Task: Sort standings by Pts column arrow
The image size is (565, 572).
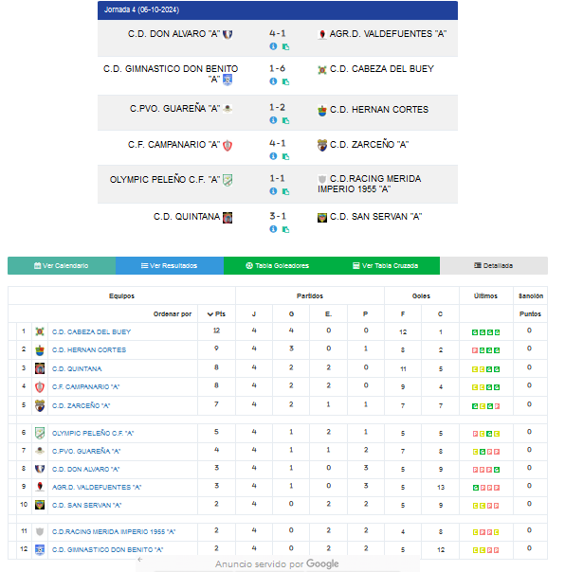Action: coord(210,314)
